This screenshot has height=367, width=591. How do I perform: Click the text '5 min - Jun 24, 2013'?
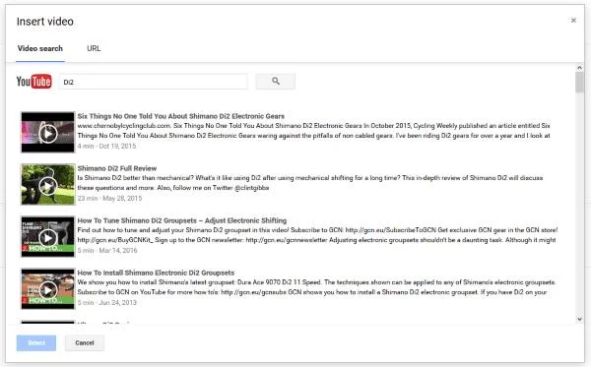pos(106,303)
